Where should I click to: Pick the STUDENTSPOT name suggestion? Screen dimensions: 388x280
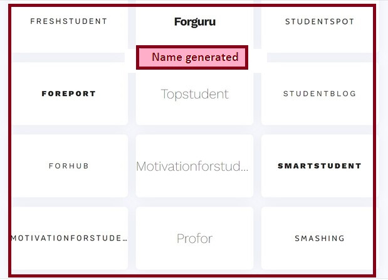[x=320, y=28]
